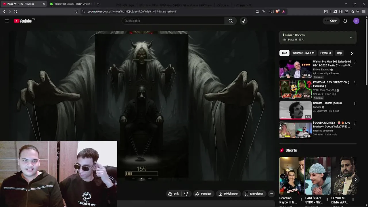
Task: Click the browser address bar URL
Action: 132,11
